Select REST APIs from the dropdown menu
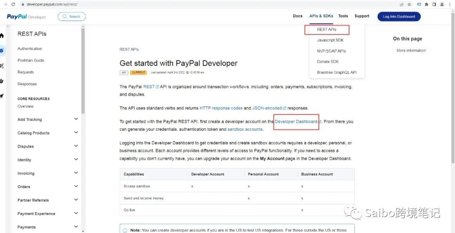455x233 pixels. pos(327,29)
